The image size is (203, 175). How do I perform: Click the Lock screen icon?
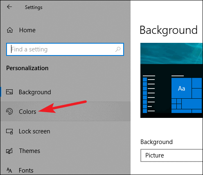(x=9, y=131)
